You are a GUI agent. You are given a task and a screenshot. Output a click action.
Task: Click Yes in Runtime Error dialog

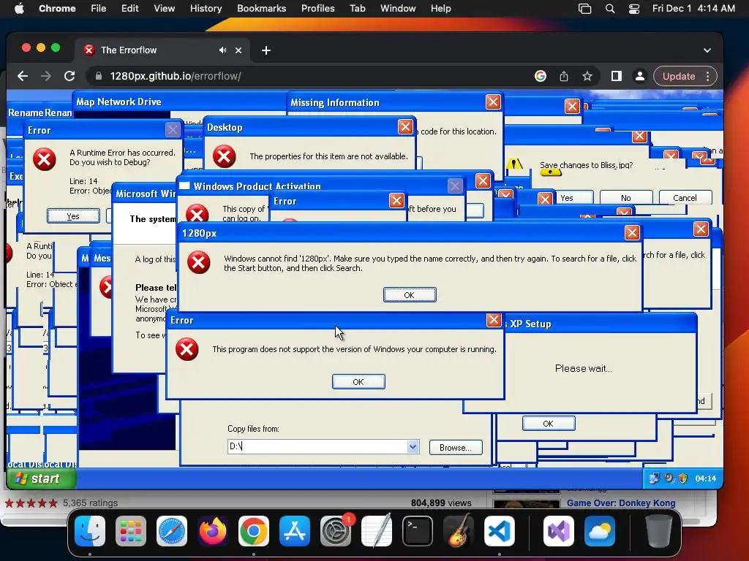click(73, 216)
